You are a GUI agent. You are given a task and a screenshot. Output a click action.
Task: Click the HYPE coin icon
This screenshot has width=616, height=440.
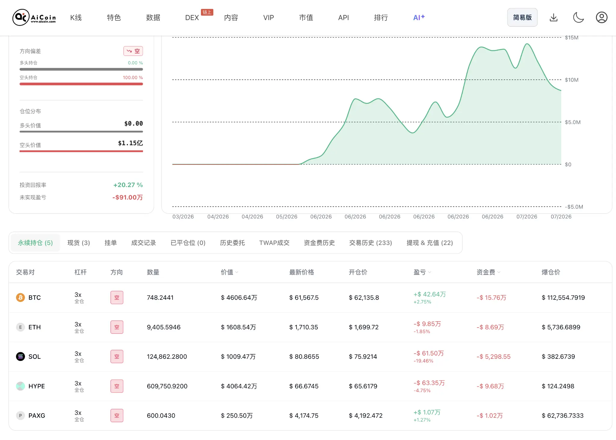(x=20, y=386)
